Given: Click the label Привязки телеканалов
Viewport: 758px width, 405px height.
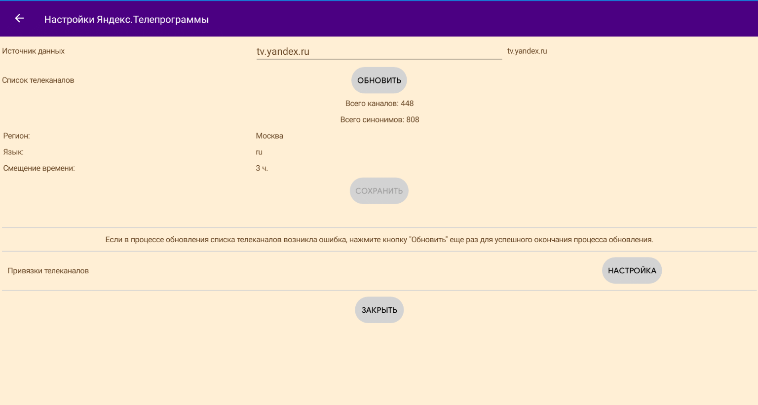Looking at the screenshot, I should (x=48, y=271).
